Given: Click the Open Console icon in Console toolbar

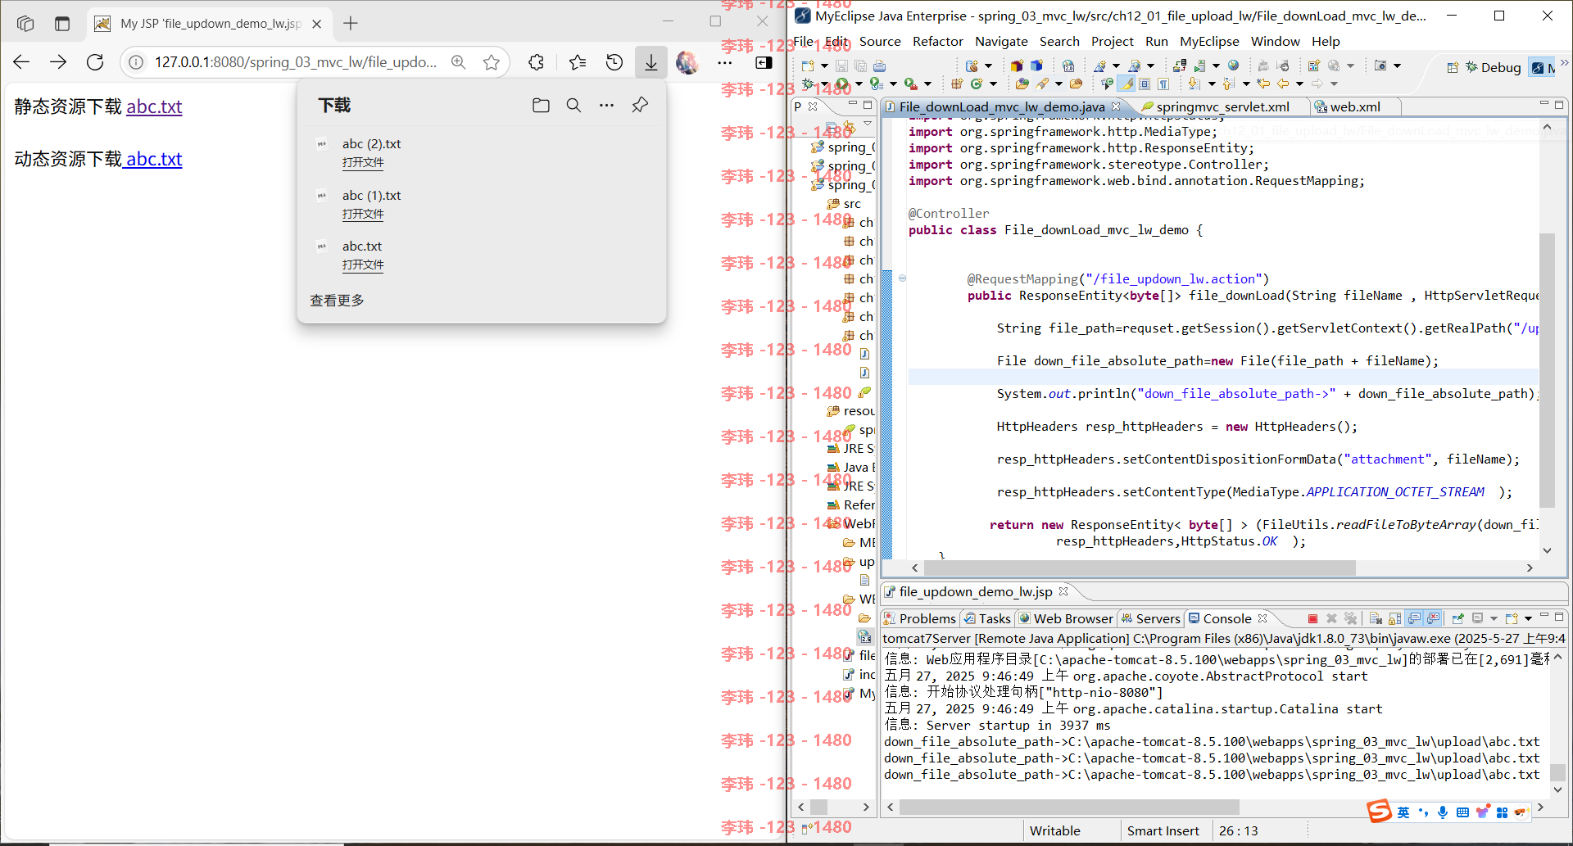Looking at the screenshot, I should pyautogui.click(x=1512, y=618).
